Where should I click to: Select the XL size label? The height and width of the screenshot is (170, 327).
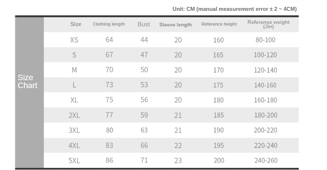pos(74,100)
